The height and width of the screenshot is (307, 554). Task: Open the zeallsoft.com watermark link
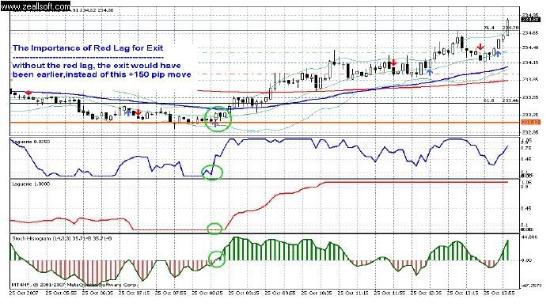tap(36, 6)
